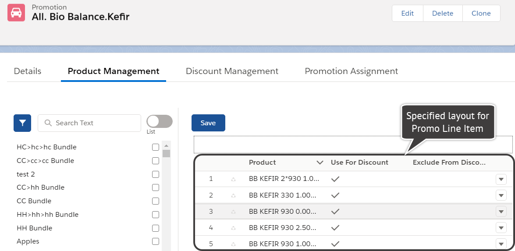Viewport: 515px width, 251px height.
Task: Click the up arrow of product list scrollbar
Action: point(166,145)
